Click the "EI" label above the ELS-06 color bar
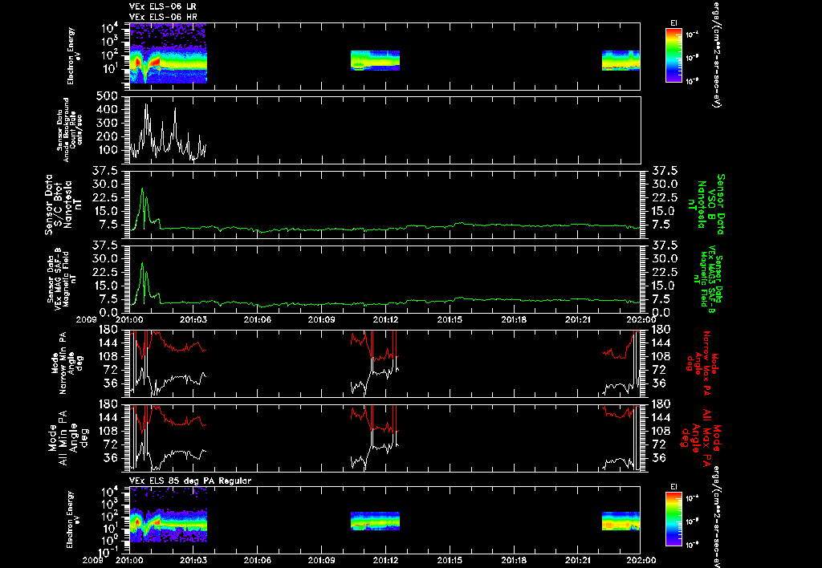This screenshot has height=568, width=822. tap(673, 23)
